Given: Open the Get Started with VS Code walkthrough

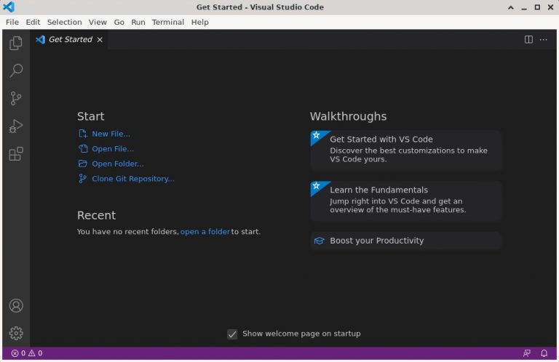Looking at the screenshot, I should pyautogui.click(x=405, y=150).
